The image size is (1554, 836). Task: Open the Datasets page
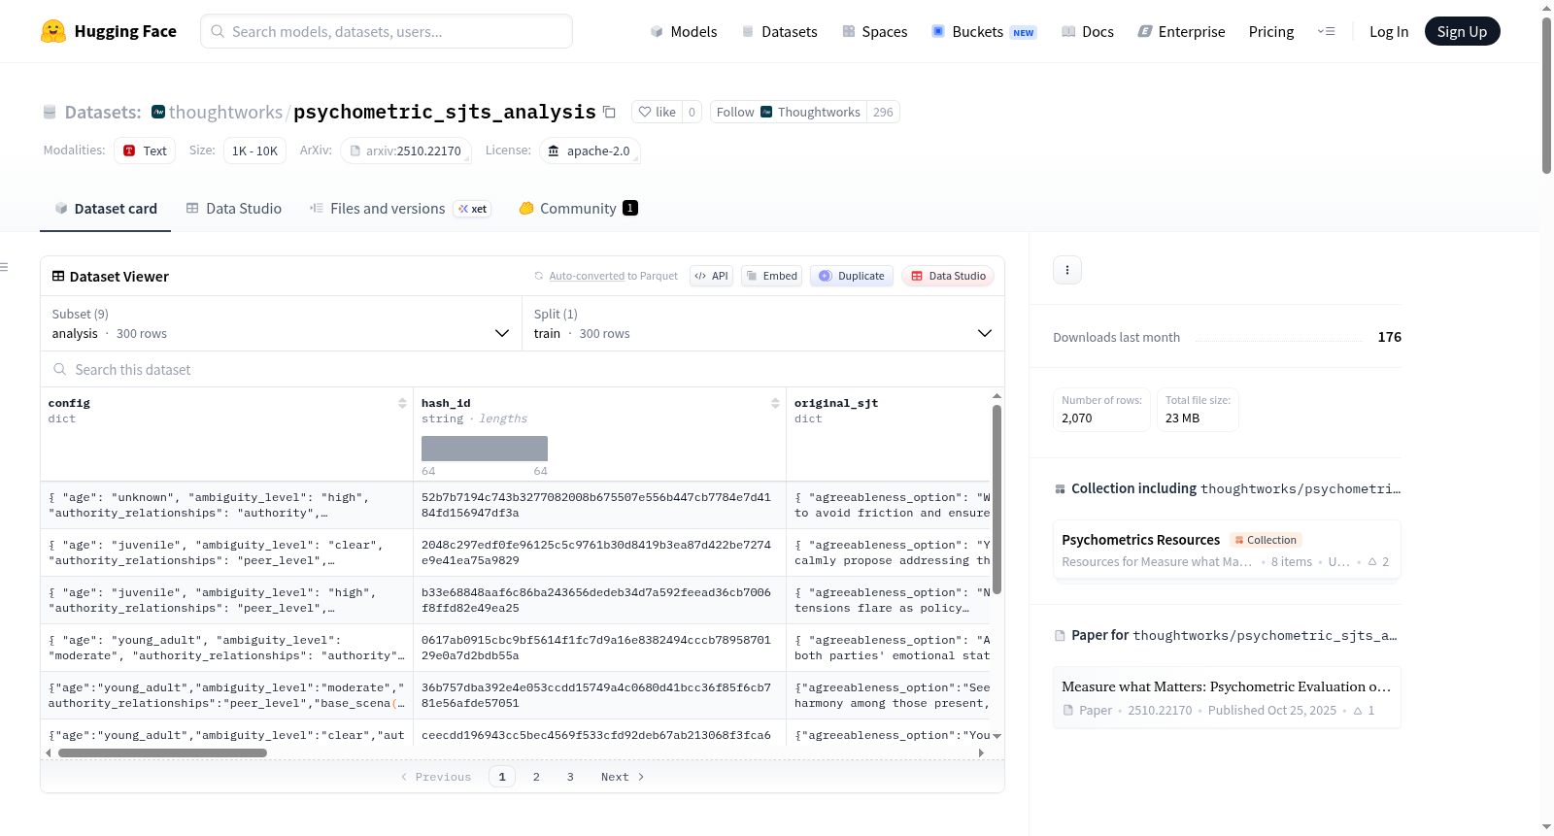pos(780,31)
